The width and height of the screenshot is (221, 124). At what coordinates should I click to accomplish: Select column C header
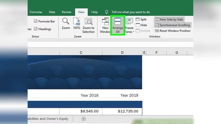81,52
